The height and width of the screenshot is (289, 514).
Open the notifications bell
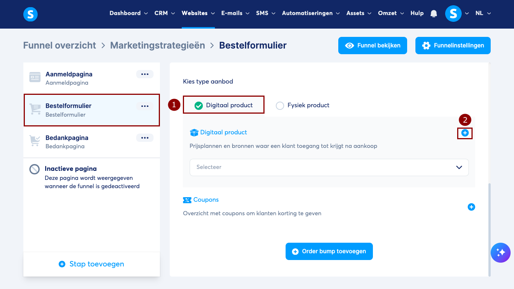pos(434,14)
